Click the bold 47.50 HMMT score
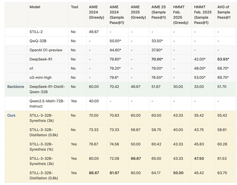The width and height of the screenshot is (237, 185). (x=199, y=158)
